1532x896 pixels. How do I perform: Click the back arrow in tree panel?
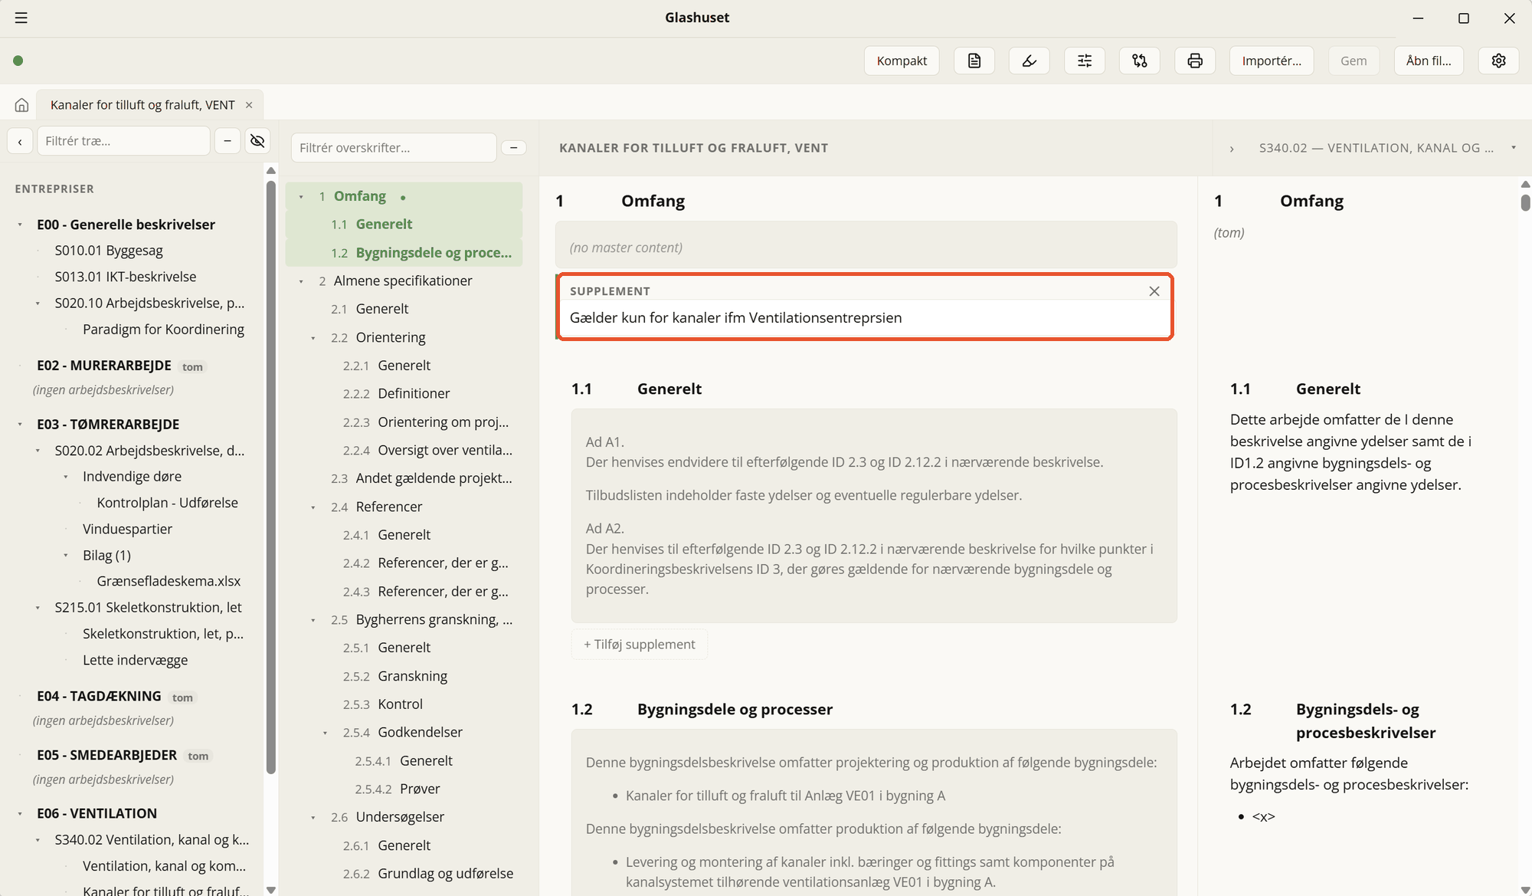coord(20,141)
